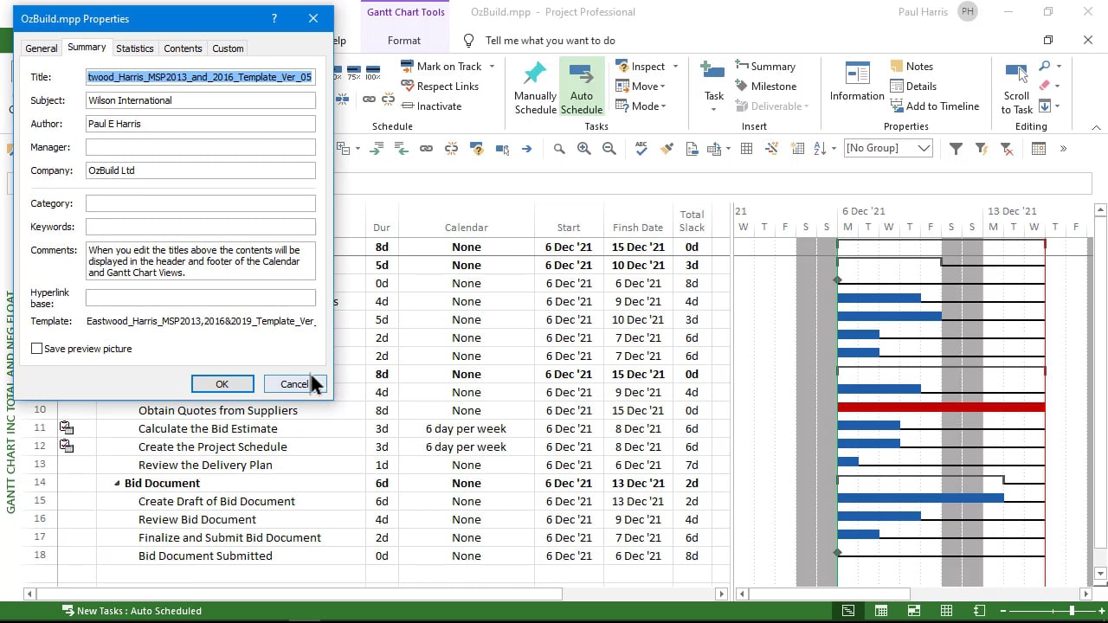Screen dimensions: 1108x623
Task: Switch to the General tab in Properties
Action: [x=41, y=48]
